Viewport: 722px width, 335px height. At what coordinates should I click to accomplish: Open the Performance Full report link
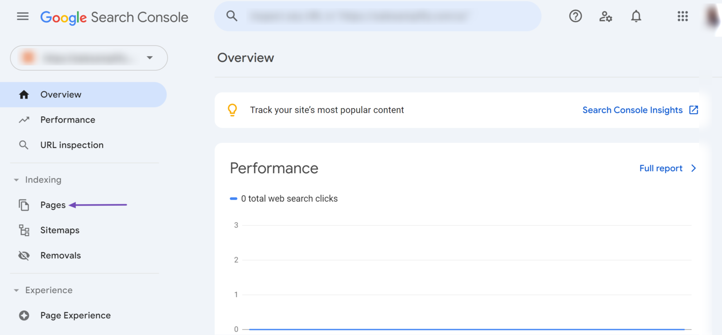(x=661, y=168)
